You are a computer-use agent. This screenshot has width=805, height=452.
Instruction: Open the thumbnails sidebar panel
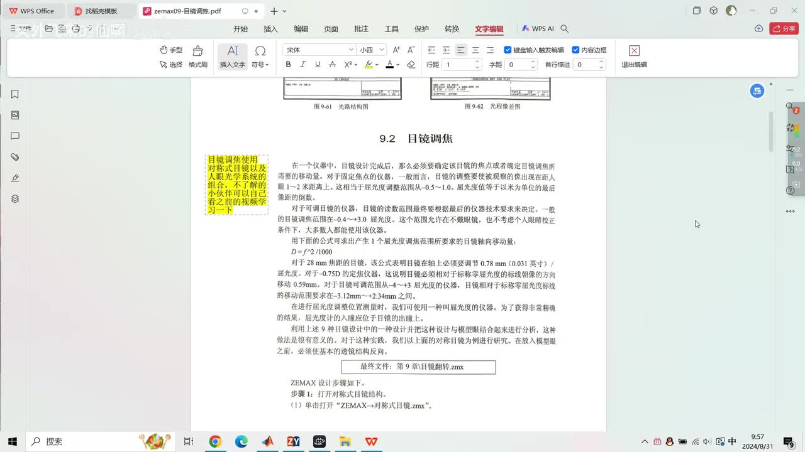click(x=15, y=115)
